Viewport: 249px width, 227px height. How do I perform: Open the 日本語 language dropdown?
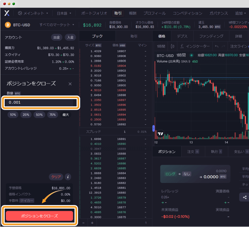point(64,13)
